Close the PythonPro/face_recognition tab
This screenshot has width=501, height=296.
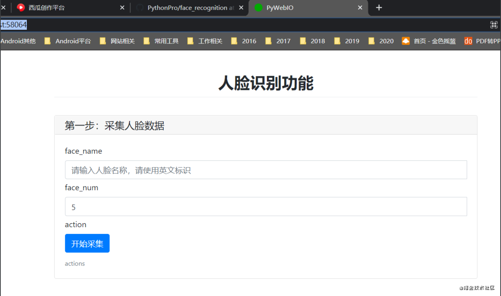click(241, 8)
